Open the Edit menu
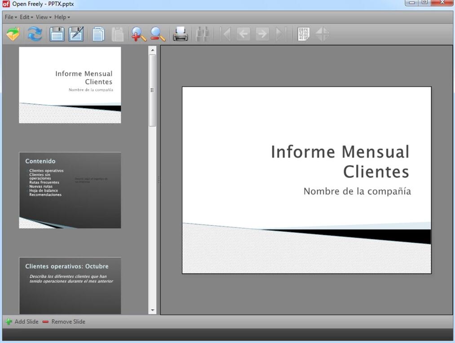Viewport: 455px width, 343px height. point(26,17)
